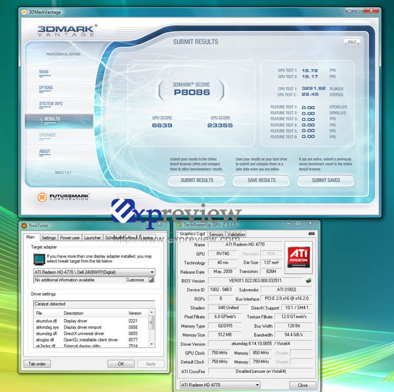This screenshot has height=392, width=394.
Task: Select the atikmdag.sys driver row
Action: tap(91, 327)
